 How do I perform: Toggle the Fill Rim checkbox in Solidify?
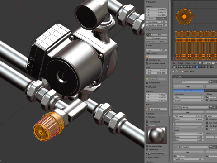click(207, 129)
